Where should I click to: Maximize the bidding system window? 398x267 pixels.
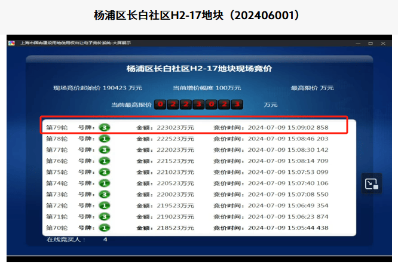[371, 44]
